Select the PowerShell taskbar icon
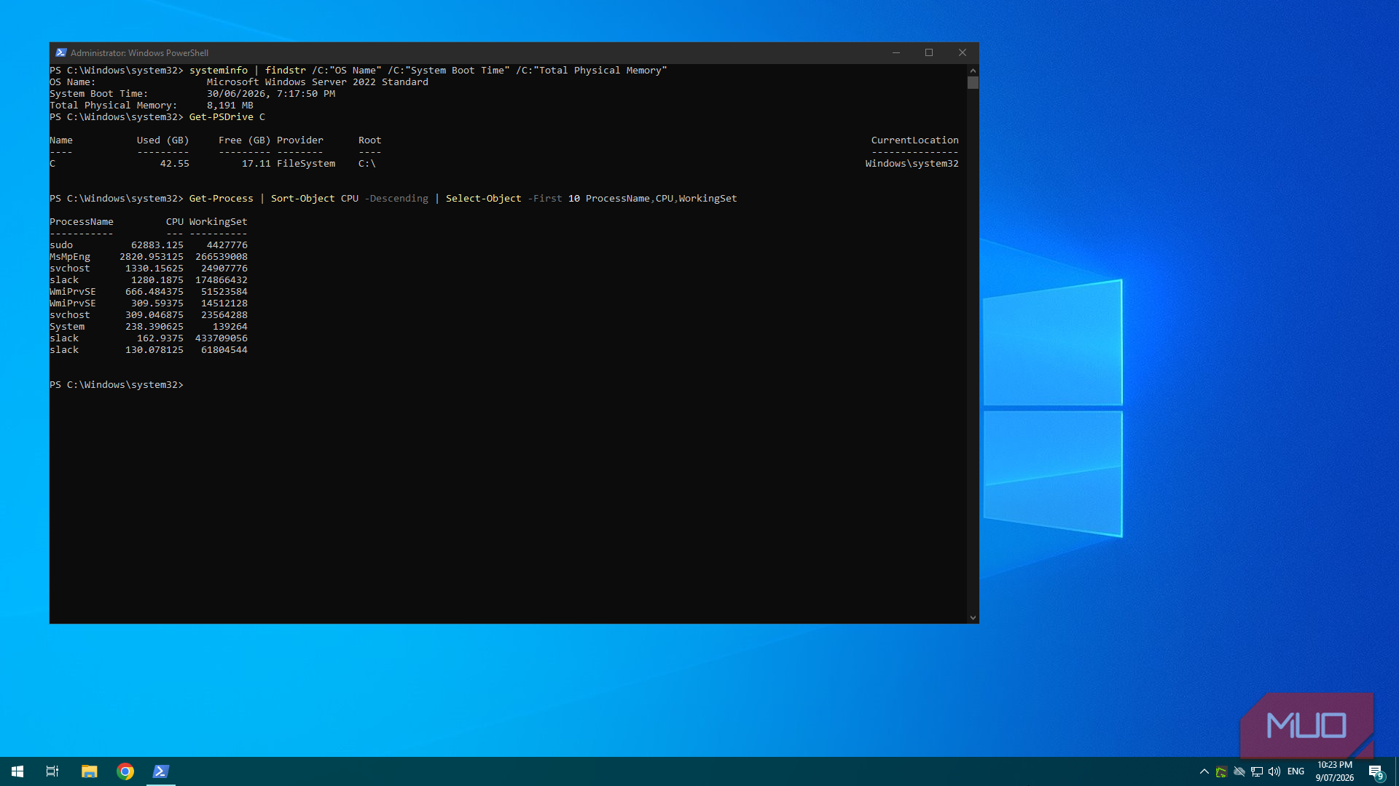 pos(161,771)
